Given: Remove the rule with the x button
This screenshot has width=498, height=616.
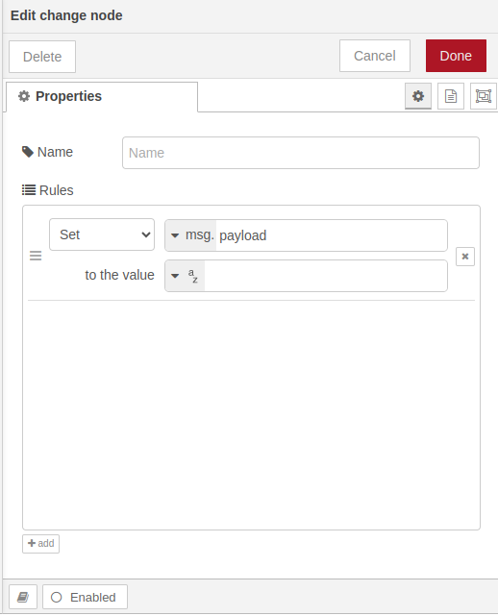Looking at the screenshot, I should pos(465,257).
